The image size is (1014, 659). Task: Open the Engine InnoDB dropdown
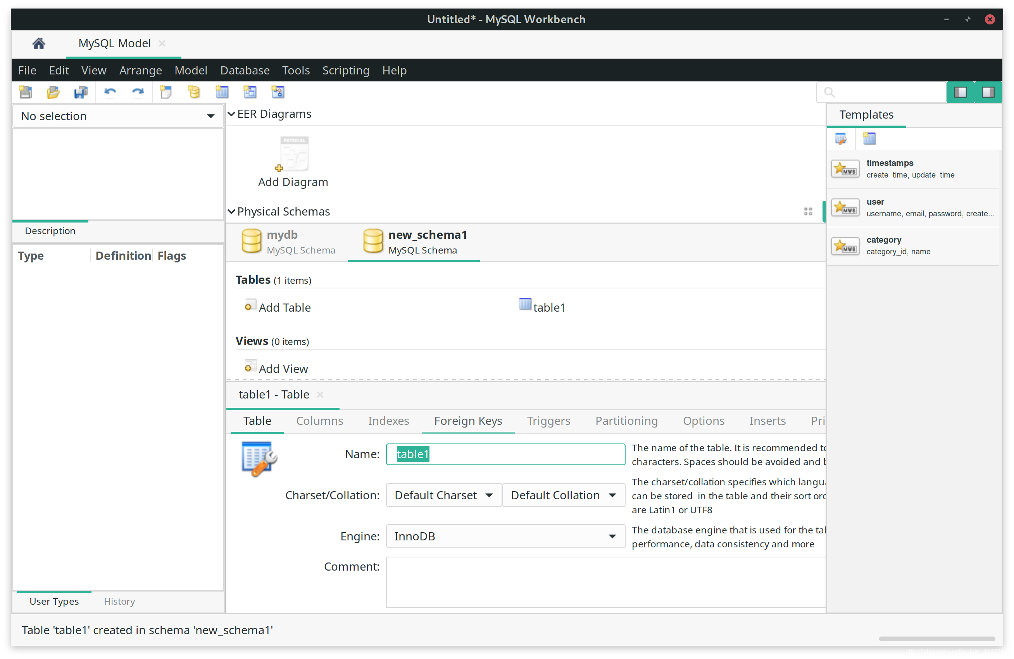[505, 537]
